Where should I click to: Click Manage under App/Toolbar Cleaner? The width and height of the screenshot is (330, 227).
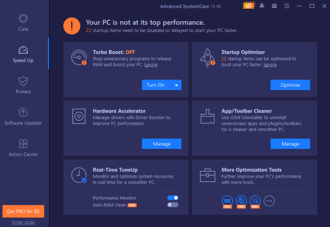[290, 144]
